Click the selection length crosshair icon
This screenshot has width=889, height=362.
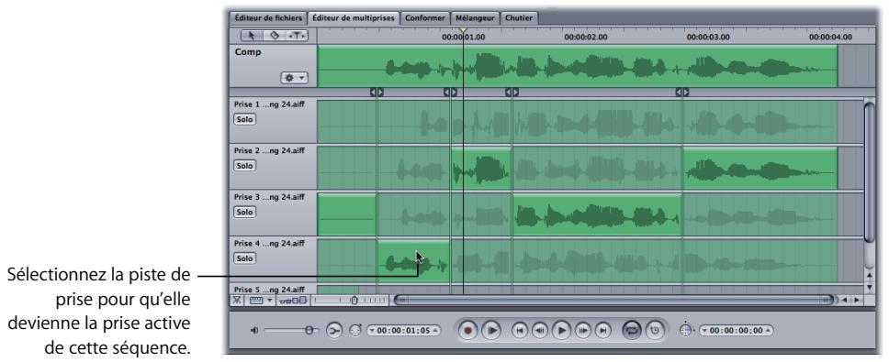click(x=687, y=330)
